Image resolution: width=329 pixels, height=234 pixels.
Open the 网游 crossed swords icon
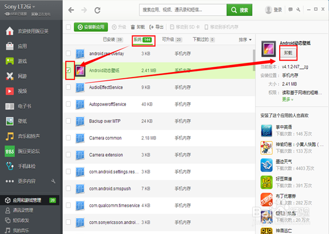(x=10, y=77)
